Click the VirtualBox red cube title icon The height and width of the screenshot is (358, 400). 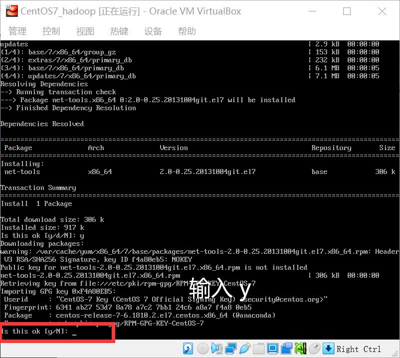12,11
